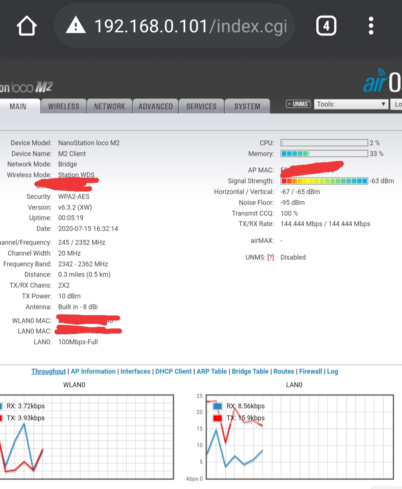Open the SERVICES tab
Image resolution: width=402 pixels, height=489 pixels.
click(202, 107)
